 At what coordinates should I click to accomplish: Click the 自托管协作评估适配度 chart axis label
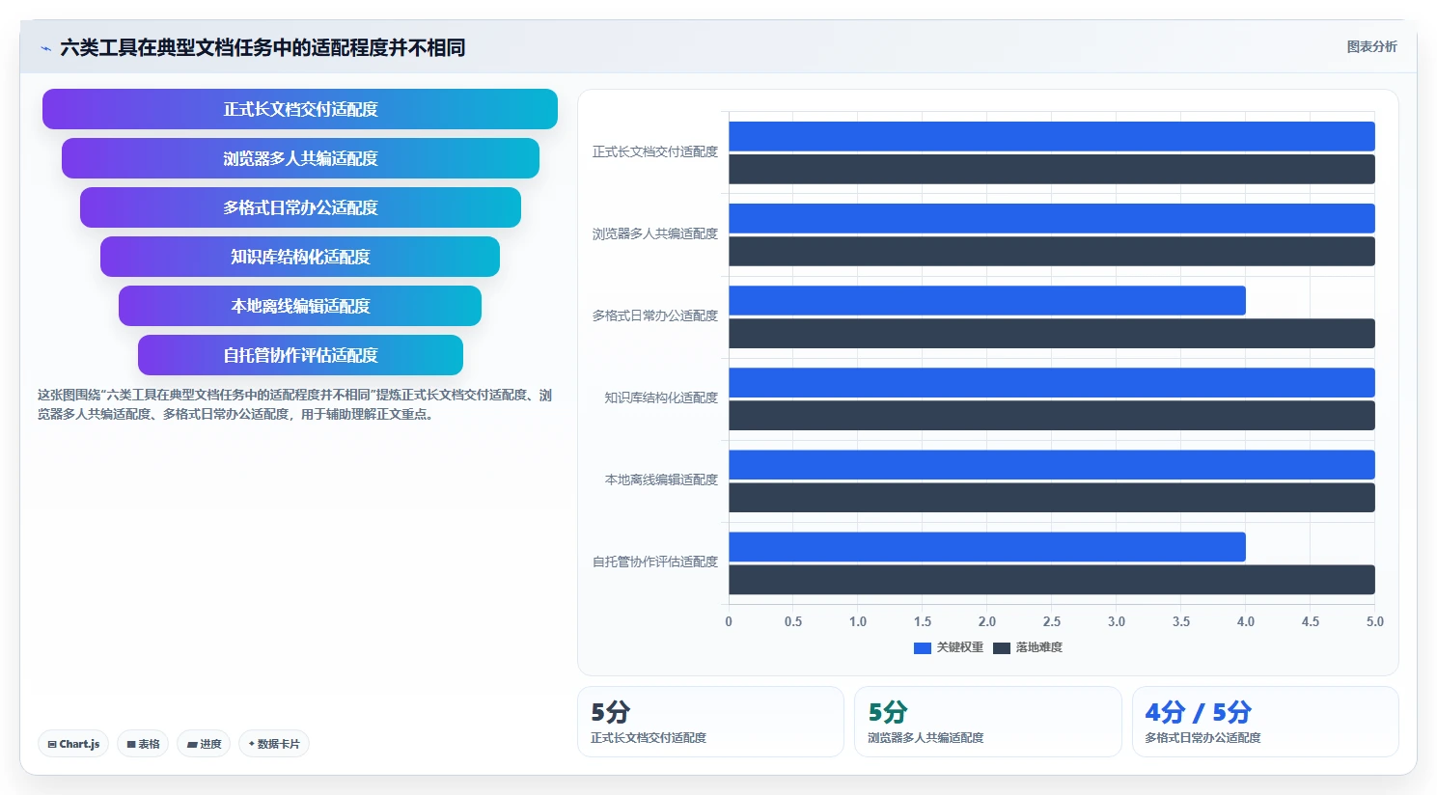655,562
